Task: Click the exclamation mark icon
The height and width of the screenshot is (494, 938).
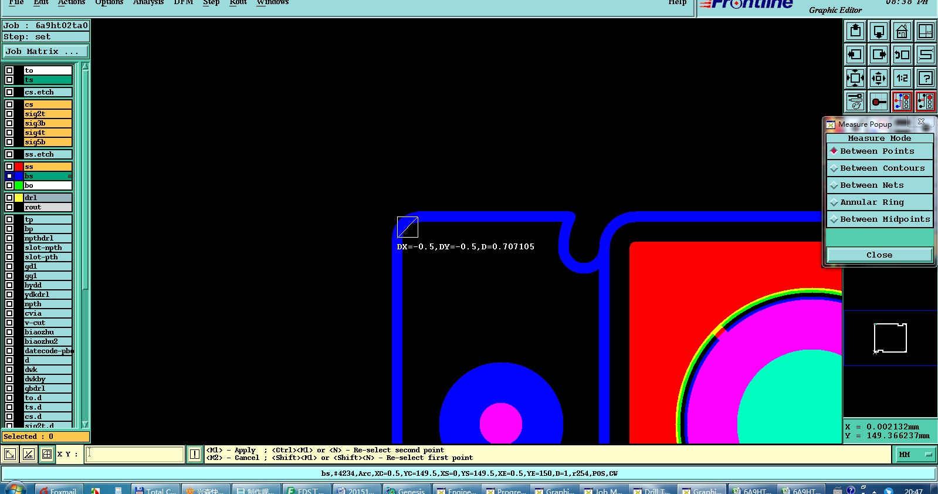Action: (195, 454)
